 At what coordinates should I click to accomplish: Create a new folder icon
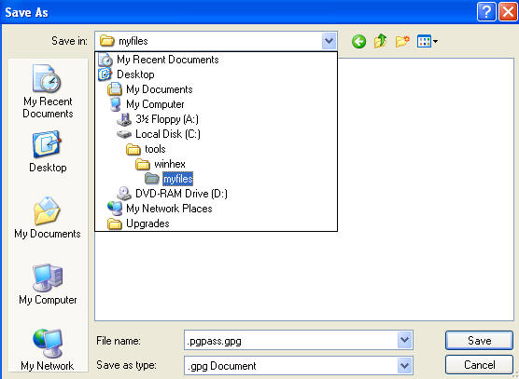pyautogui.click(x=402, y=41)
